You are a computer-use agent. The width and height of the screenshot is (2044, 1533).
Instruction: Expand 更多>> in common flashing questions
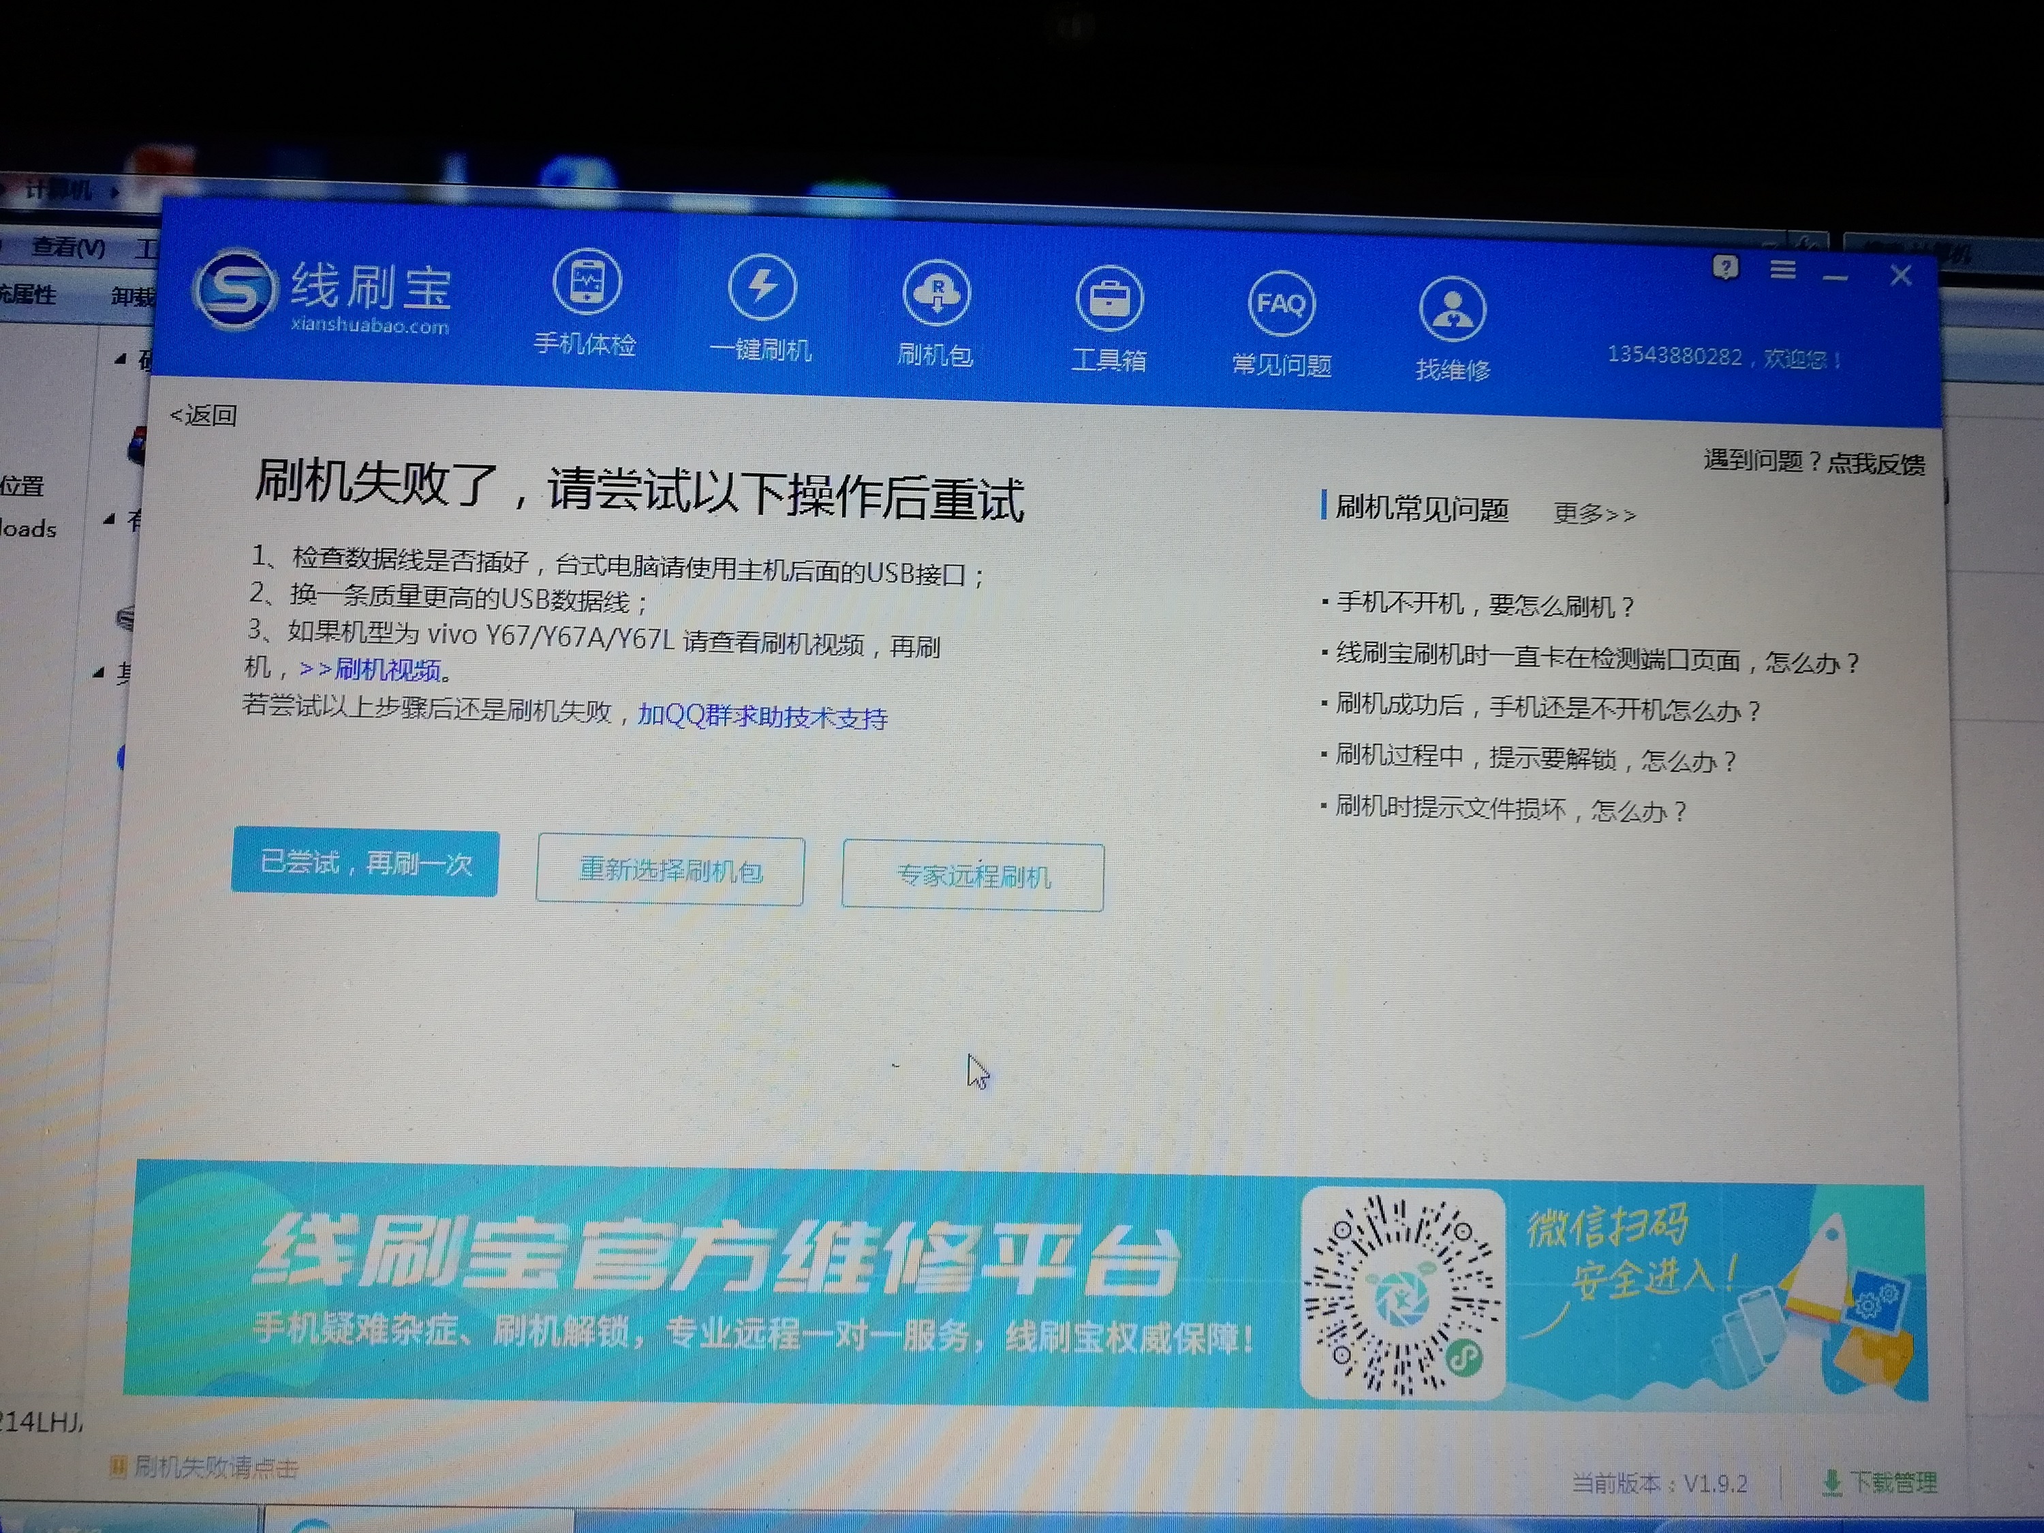(1594, 514)
